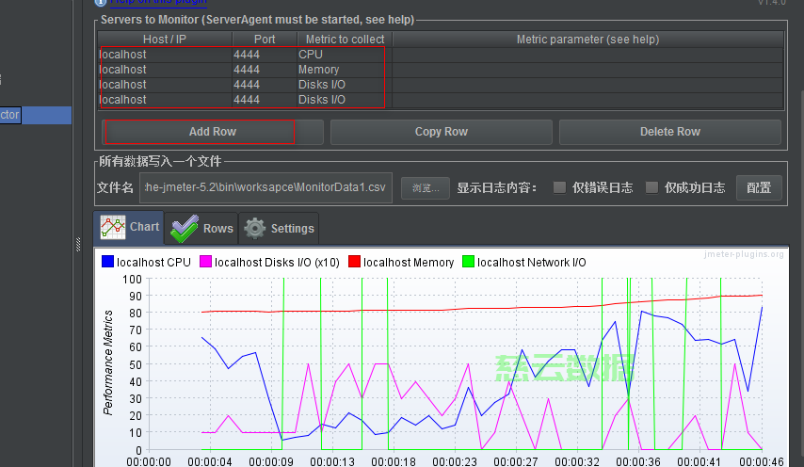Screen dimensions: 804x467
Task: Click the MonitorData1.csv filename field
Action: coord(265,187)
